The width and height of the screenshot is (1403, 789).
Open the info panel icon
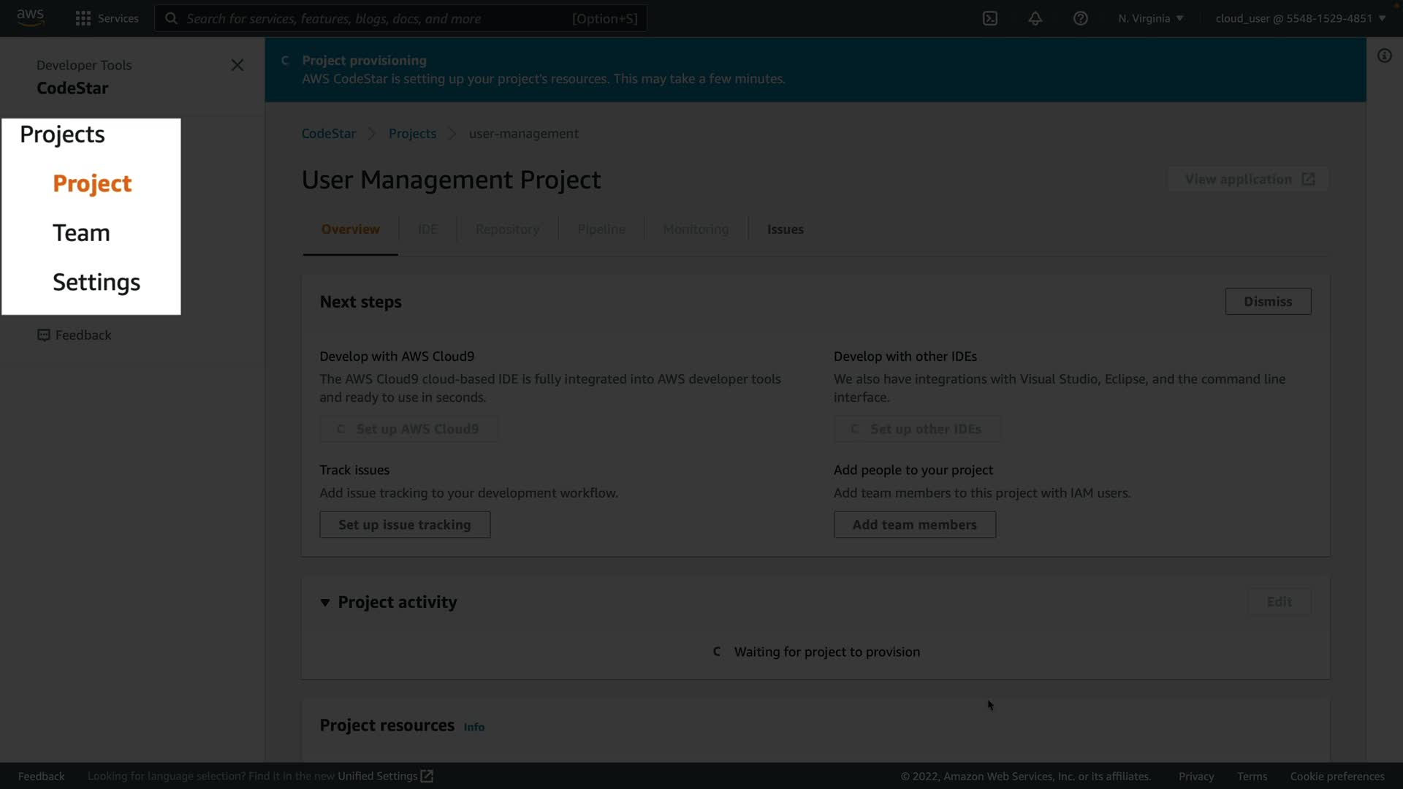(x=1385, y=56)
